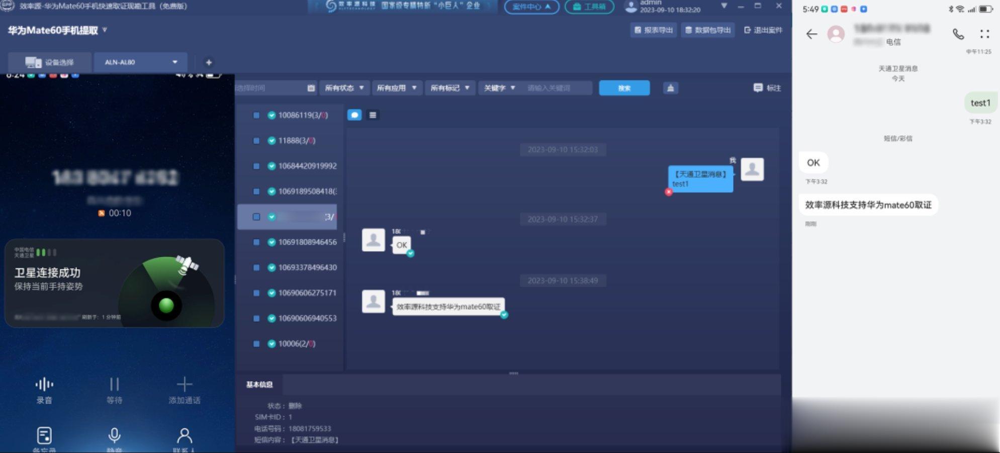This screenshot has height=453, width=1000.
Task: Tap the 等待 hold icon on call screen
Action: pyautogui.click(x=114, y=385)
